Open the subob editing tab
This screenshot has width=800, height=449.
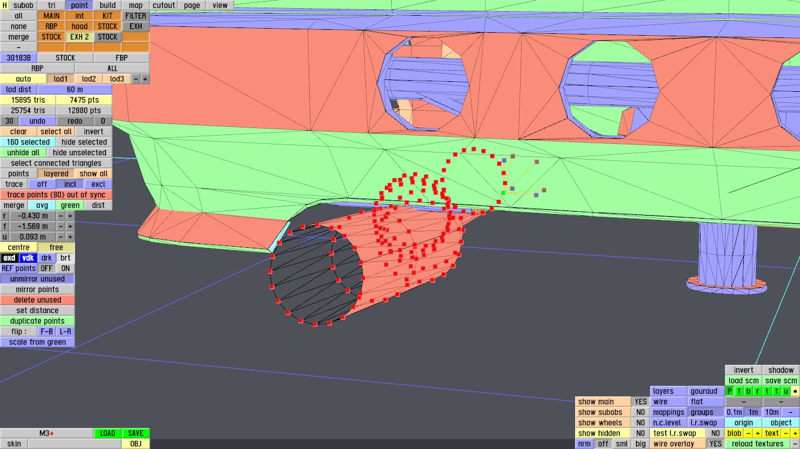[x=23, y=5]
